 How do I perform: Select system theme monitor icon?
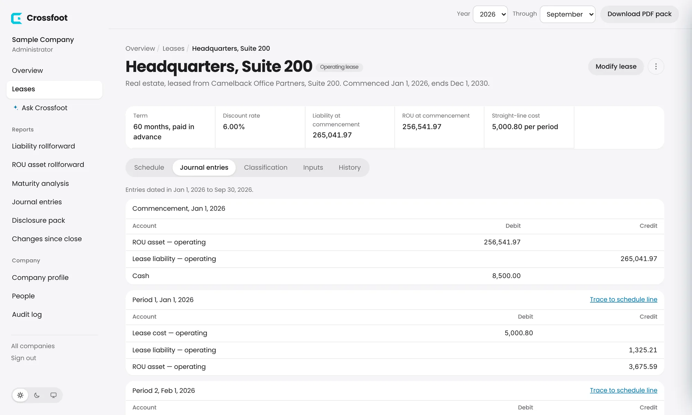[54, 395]
